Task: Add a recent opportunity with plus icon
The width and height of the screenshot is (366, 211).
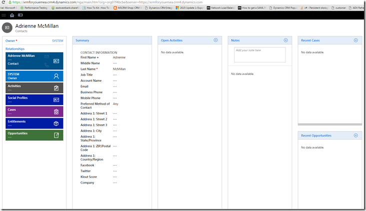Action: click(x=355, y=135)
